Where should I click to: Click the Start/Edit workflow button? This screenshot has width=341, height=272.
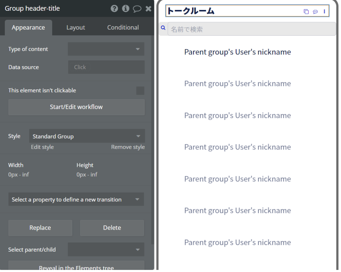[x=76, y=107]
